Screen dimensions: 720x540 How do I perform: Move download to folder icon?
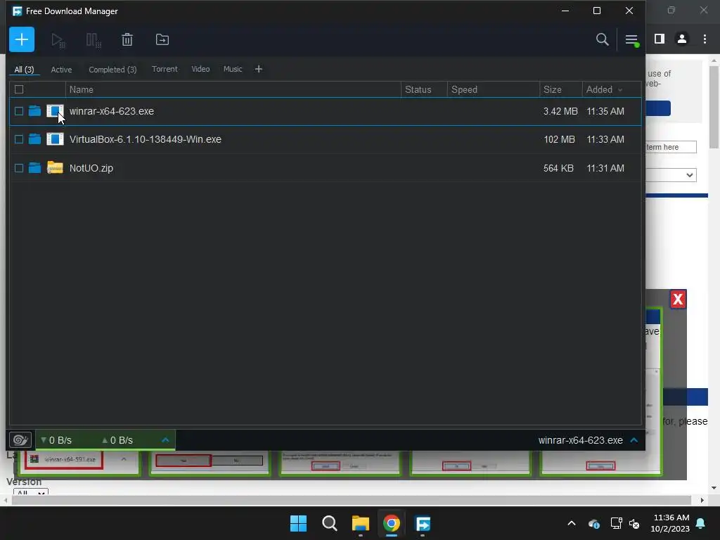[x=162, y=39]
